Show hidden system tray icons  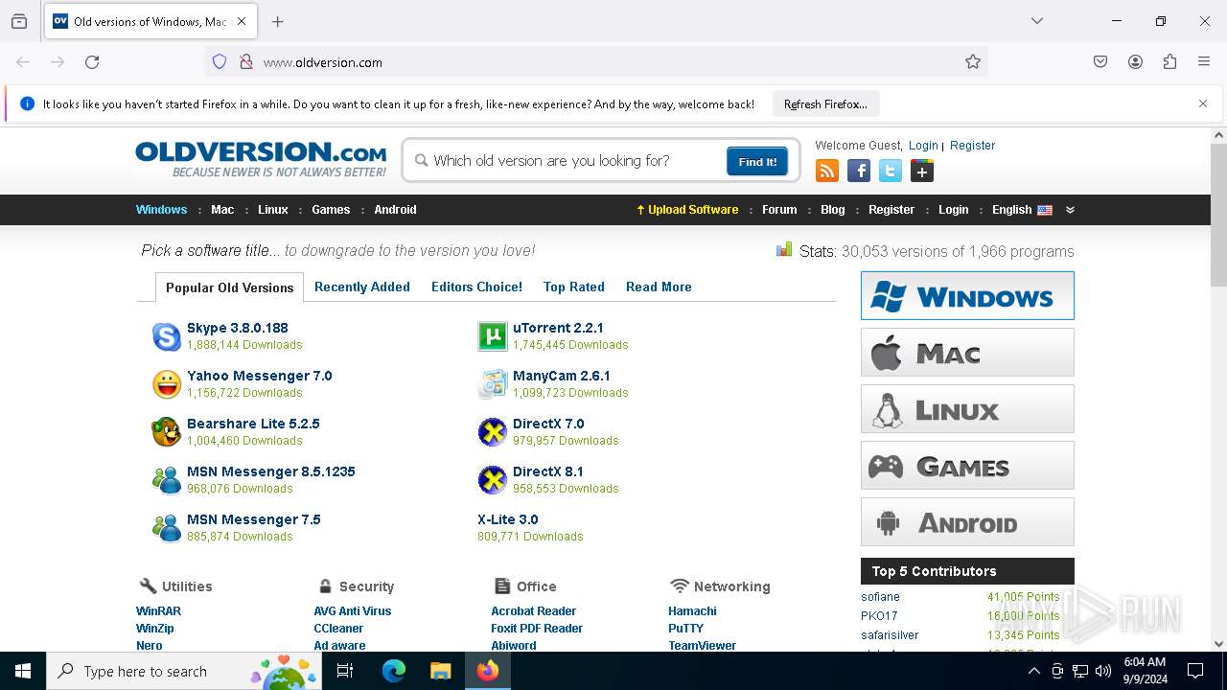[1033, 671]
